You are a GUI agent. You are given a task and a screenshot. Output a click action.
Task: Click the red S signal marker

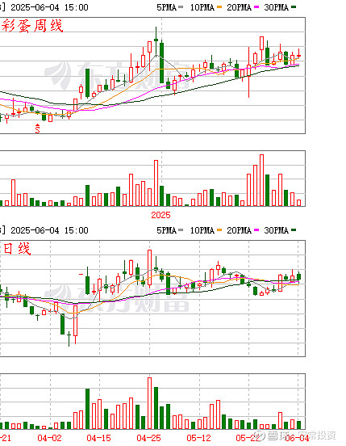click(x=37, y=128)
